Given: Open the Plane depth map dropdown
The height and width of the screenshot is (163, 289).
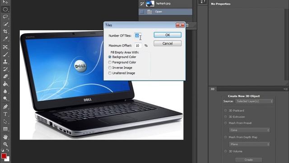Looking at the screenshot, I should click(x=249, y=144).
